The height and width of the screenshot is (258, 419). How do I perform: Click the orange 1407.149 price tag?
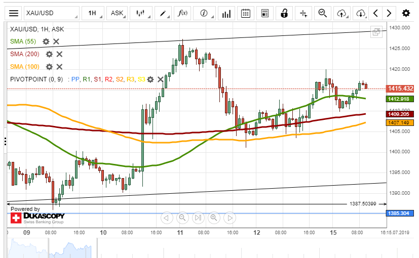point(400,123)
